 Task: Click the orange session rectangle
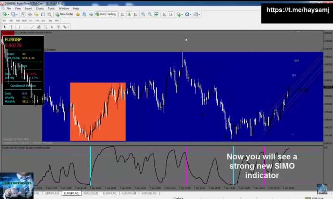pos(98,111)
